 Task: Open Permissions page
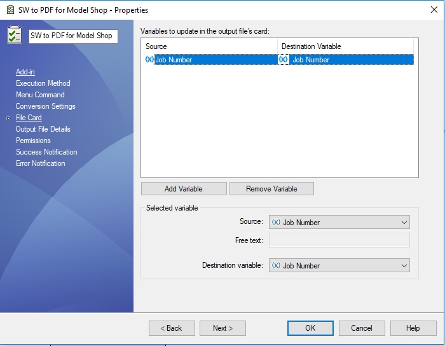click(33, 141)
